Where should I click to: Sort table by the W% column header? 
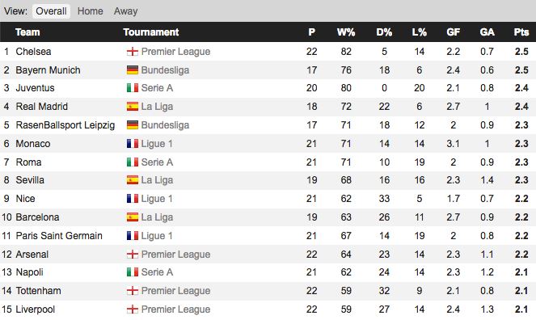point(346,32)
